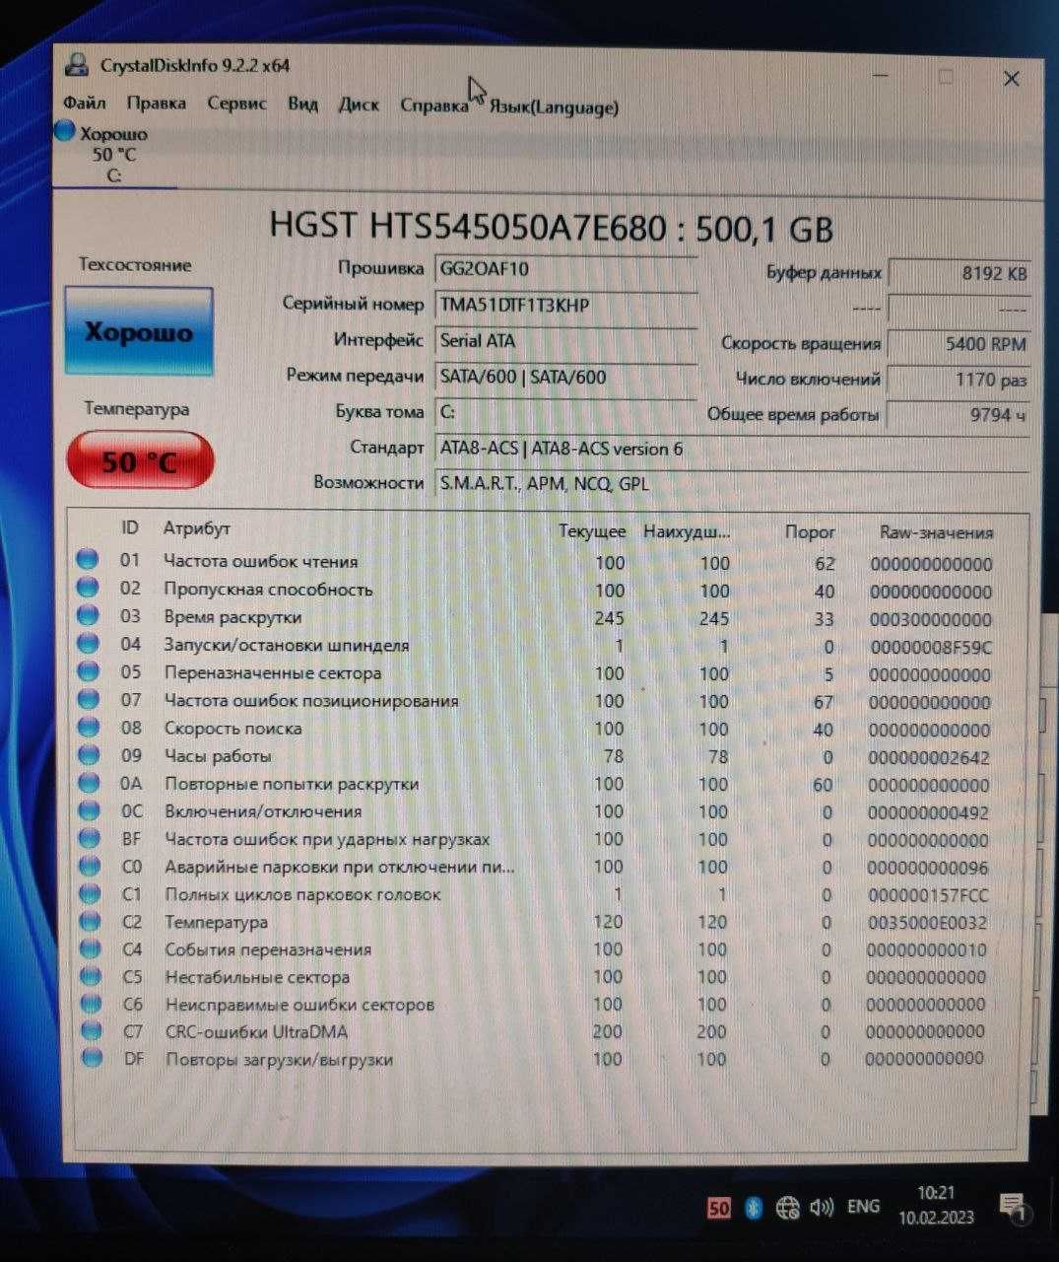Click status orb for attribute 08 Скорость поиска

click(89, 727)
